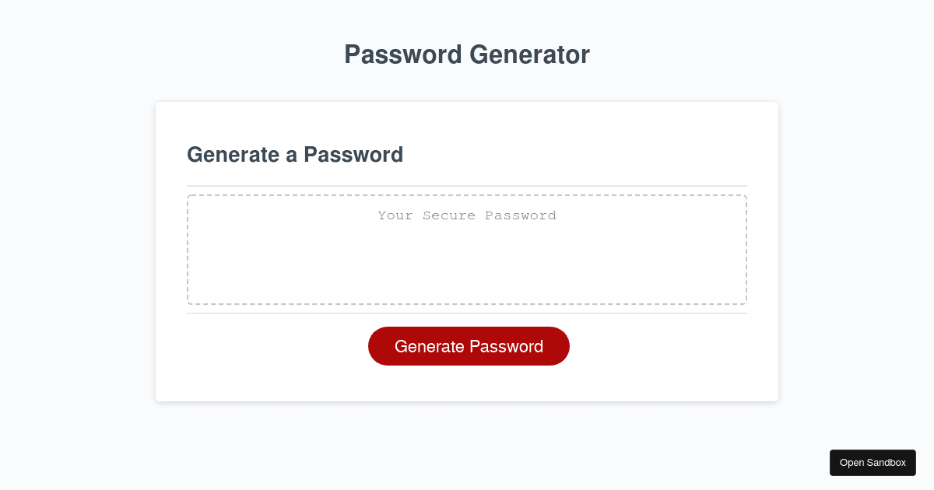Click the word Generate on the red button
The height and width of the screenshot is (490, 934).
pos(430,346)
